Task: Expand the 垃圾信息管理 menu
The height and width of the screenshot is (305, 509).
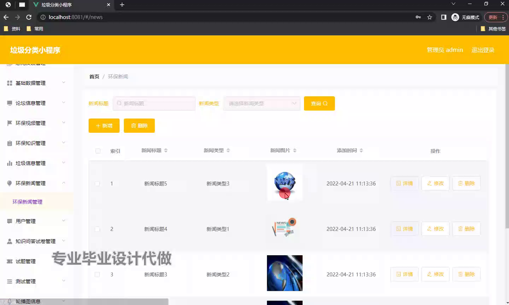Action: [64, 163]
